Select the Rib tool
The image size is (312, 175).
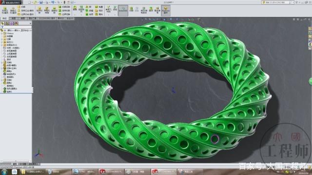pyautogui.click(x=89, y=7)
